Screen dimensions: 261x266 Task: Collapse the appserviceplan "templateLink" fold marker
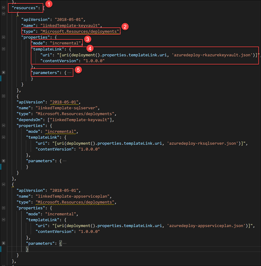(x=4, y=219)
